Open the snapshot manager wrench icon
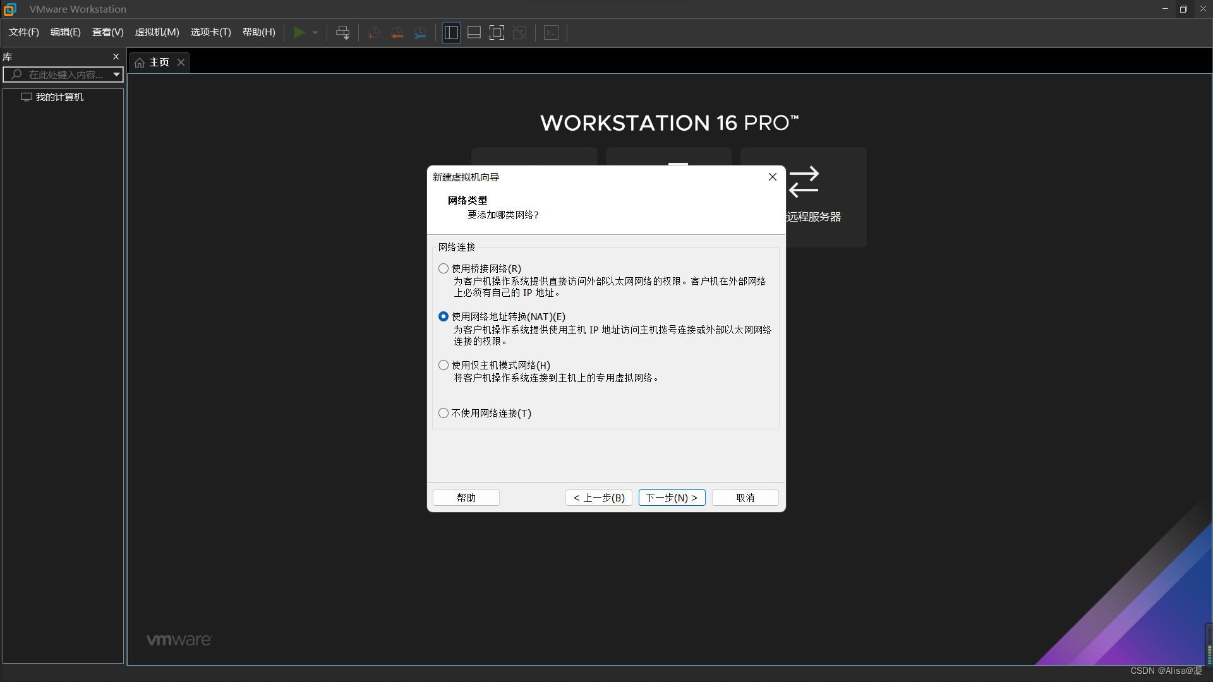Viewport: 1213px width, 682px height. [x=420, y=33]
